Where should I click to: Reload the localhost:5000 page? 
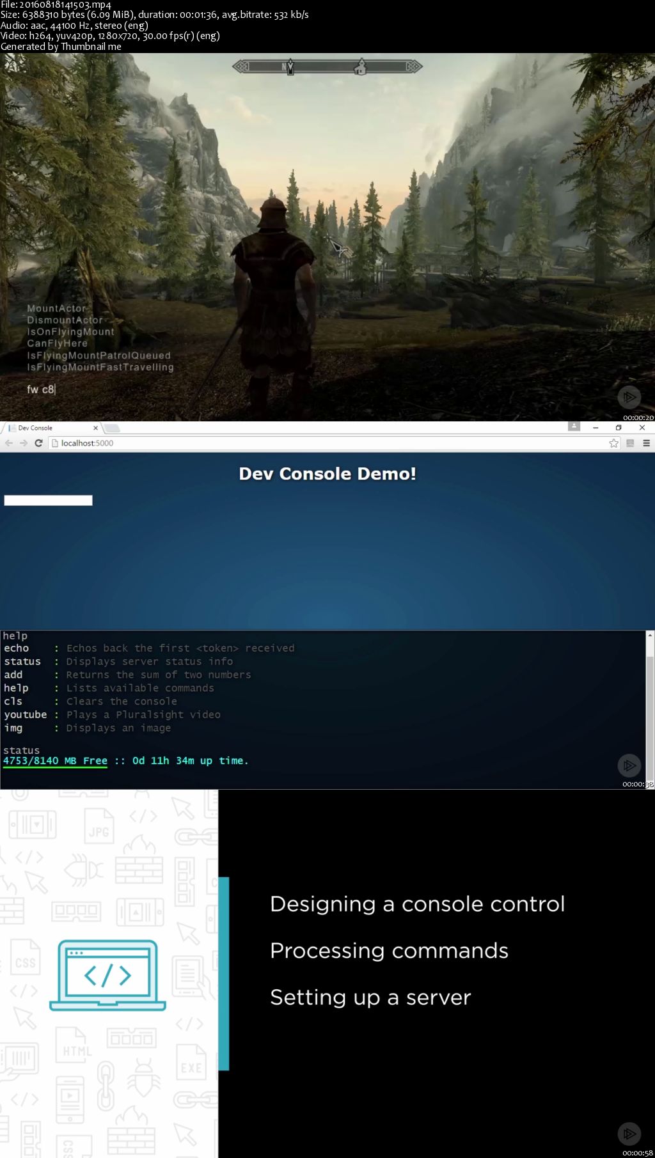(x=38, y=443)
